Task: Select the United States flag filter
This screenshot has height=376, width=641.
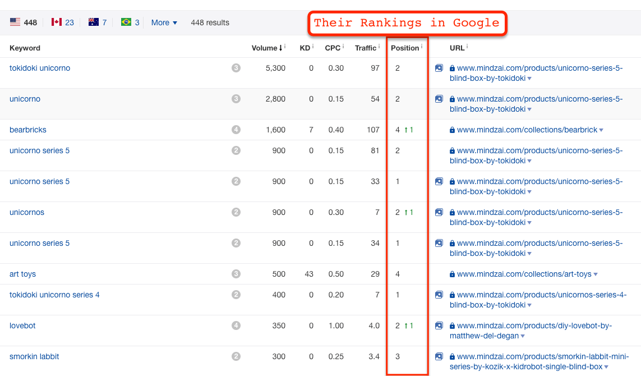Action: pos(24,22)
